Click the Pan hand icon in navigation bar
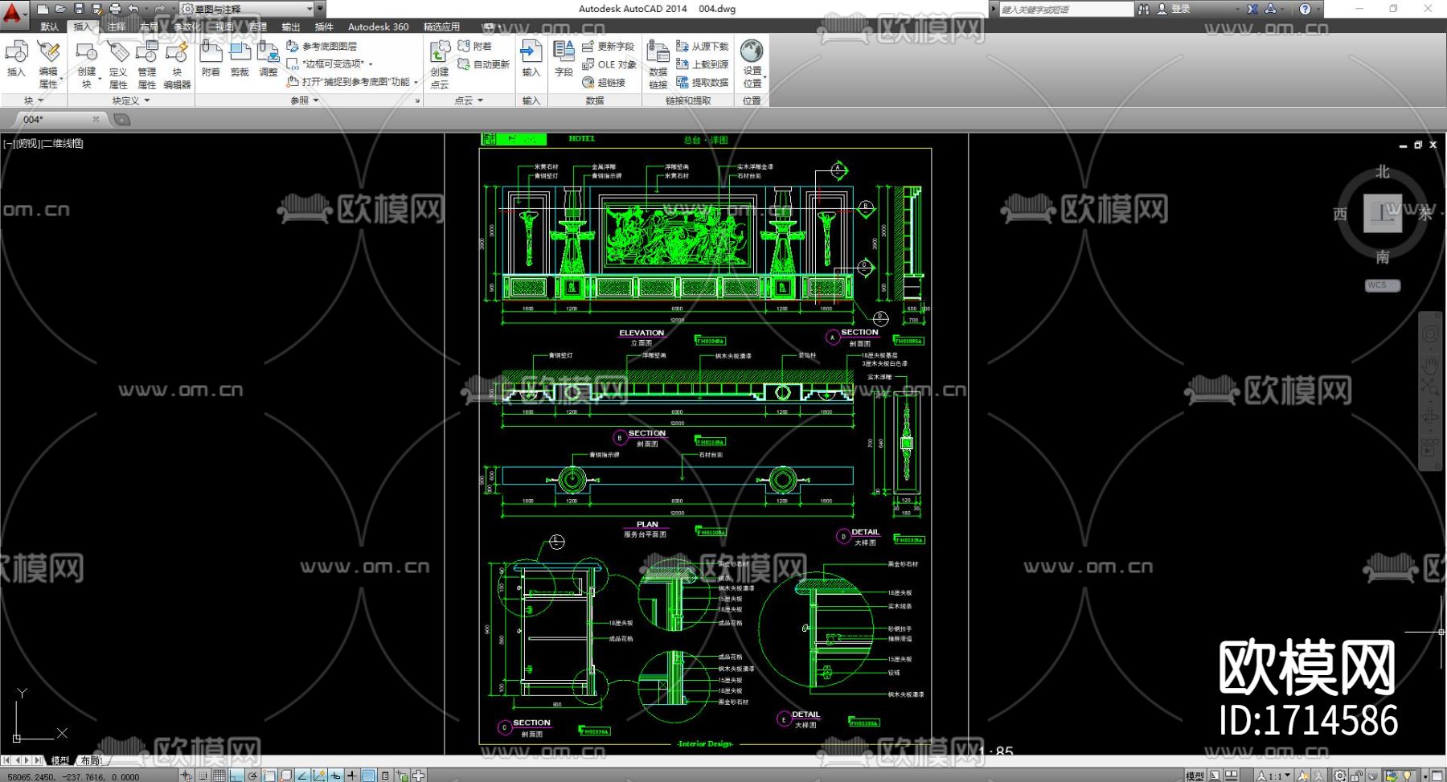The width and height of the screenshot is (1447, 782). coord(1430,364)
